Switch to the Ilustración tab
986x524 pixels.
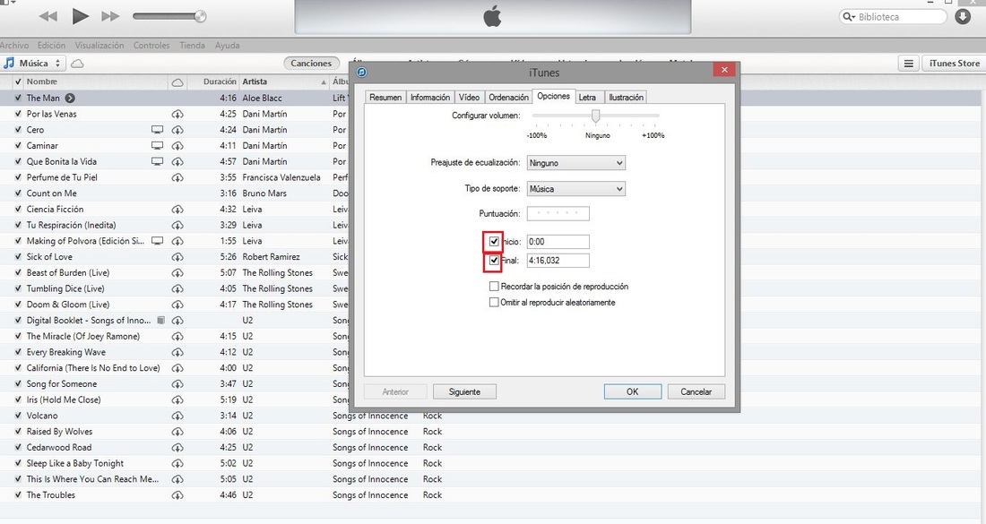626,98
